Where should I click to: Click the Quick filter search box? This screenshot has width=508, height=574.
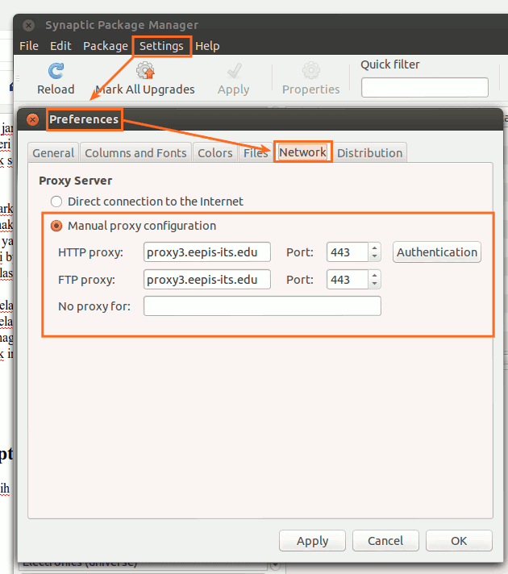[424, 88]
